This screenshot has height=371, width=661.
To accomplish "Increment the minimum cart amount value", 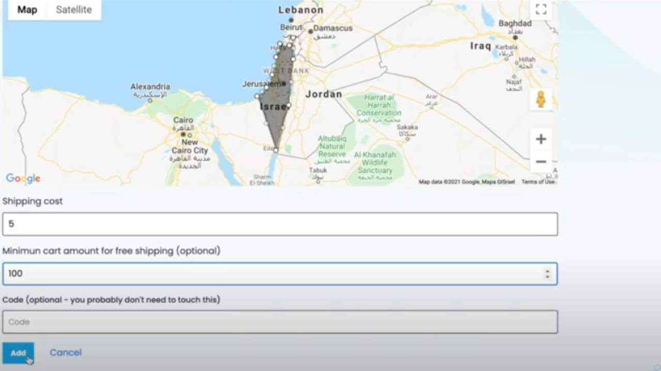I will tap(548, 271).
